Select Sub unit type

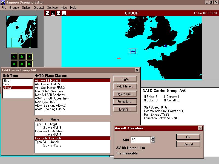tap(18, 84)
